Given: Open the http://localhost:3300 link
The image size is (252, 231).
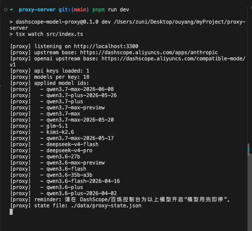Looking at the screenshot, I should pyautogui.click(x=106, y=46).
